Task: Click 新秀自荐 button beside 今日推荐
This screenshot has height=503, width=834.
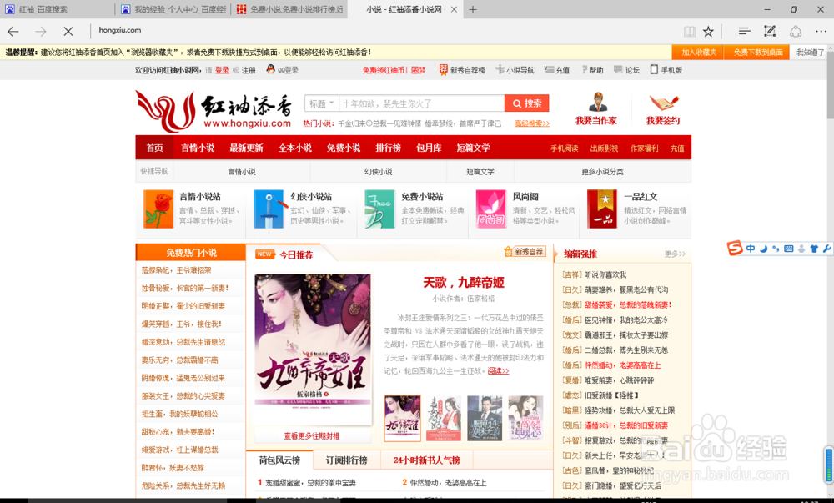Action: (525, 252)
